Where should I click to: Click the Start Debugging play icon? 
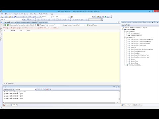click(41, 17)
